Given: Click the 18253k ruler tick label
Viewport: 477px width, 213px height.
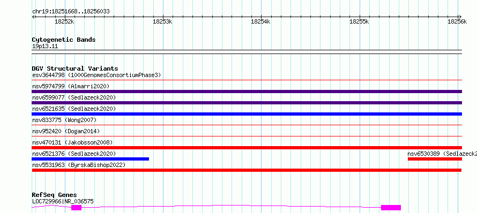Looking at the screenshot, I should 162,21.
